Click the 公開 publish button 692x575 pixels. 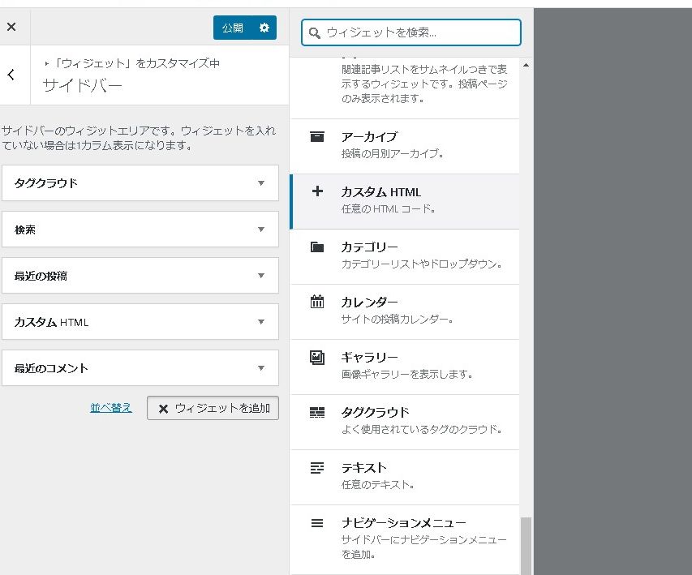point(233,28)
